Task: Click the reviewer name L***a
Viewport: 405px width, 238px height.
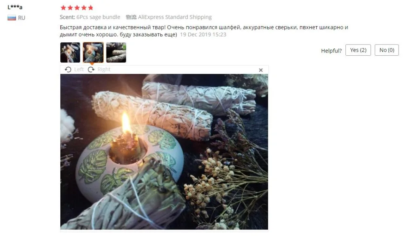Action: (15, 7)
